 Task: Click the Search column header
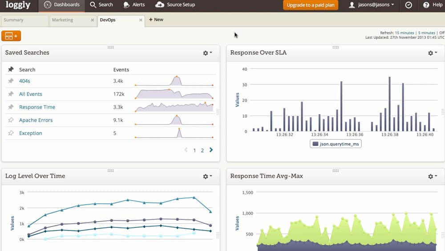(x=27, y=70)
